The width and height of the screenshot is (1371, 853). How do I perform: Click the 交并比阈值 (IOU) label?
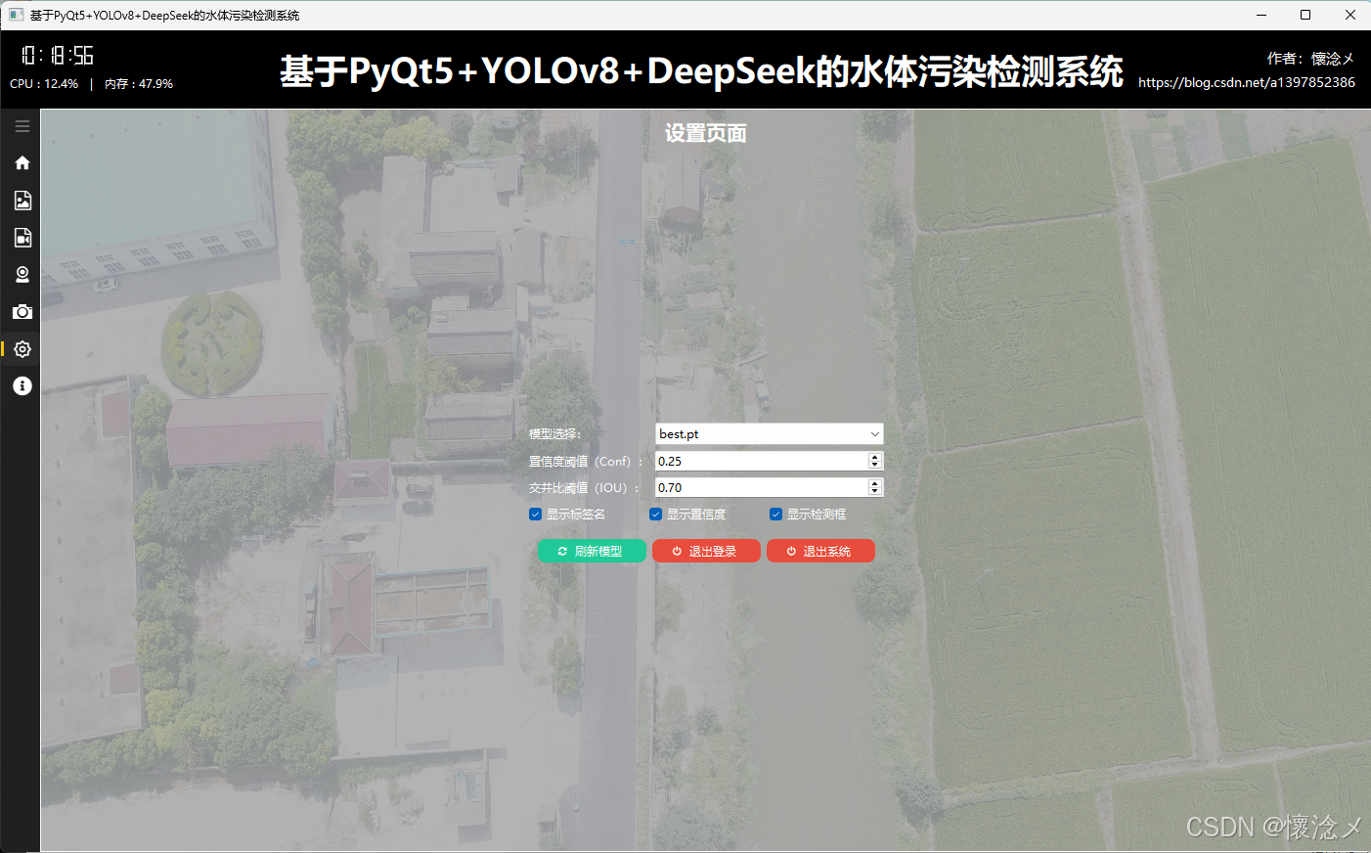tap(584, 488)
